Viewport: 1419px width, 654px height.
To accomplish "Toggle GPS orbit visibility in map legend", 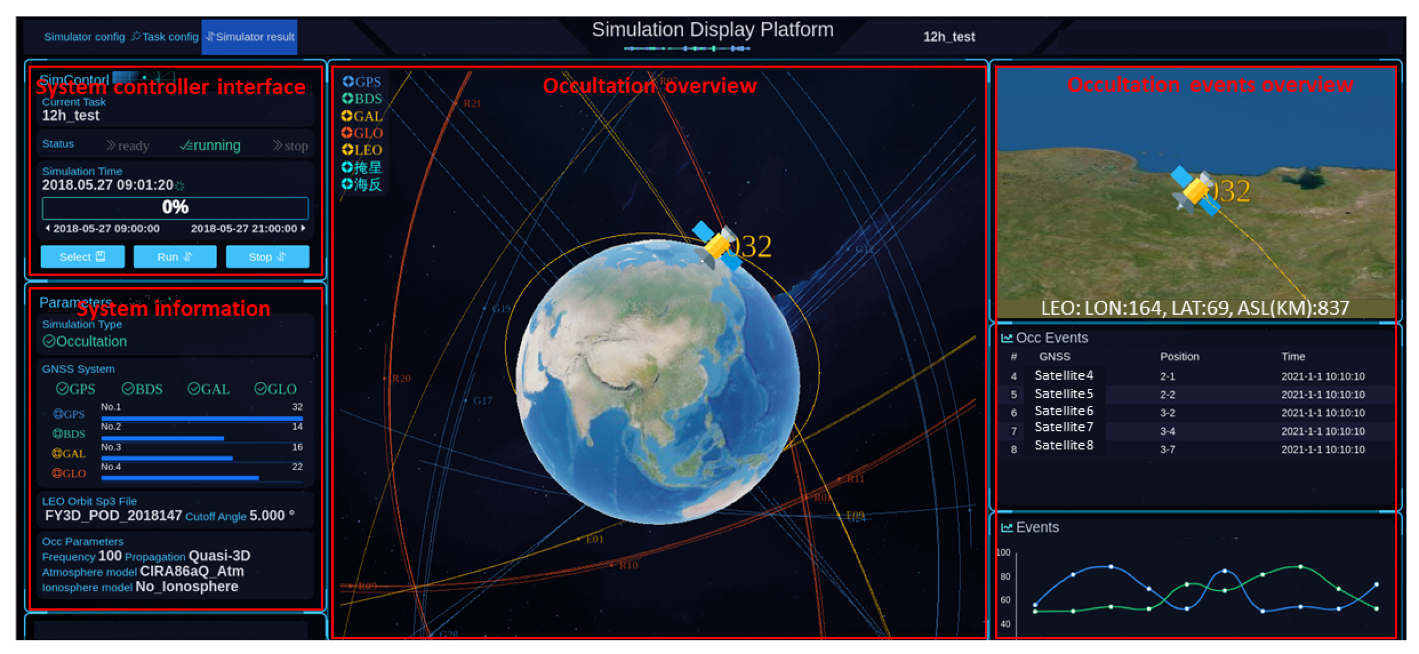I will (349, 81).
